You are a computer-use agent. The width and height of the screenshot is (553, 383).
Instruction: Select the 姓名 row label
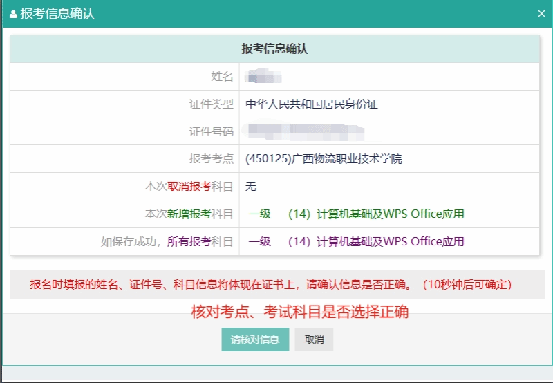[x=222, y=77]
